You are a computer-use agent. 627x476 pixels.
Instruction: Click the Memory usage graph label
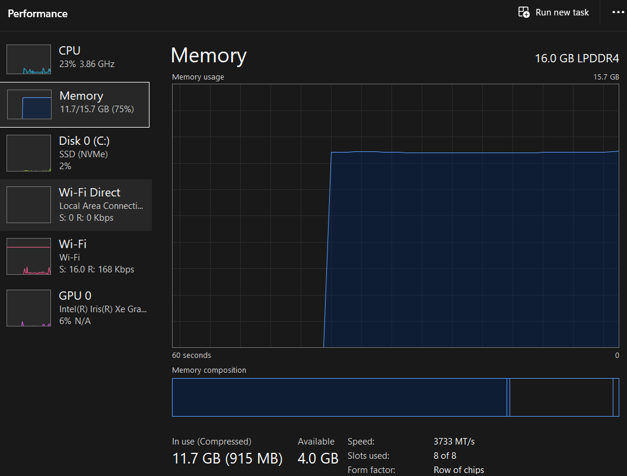(x=198, y=77)
